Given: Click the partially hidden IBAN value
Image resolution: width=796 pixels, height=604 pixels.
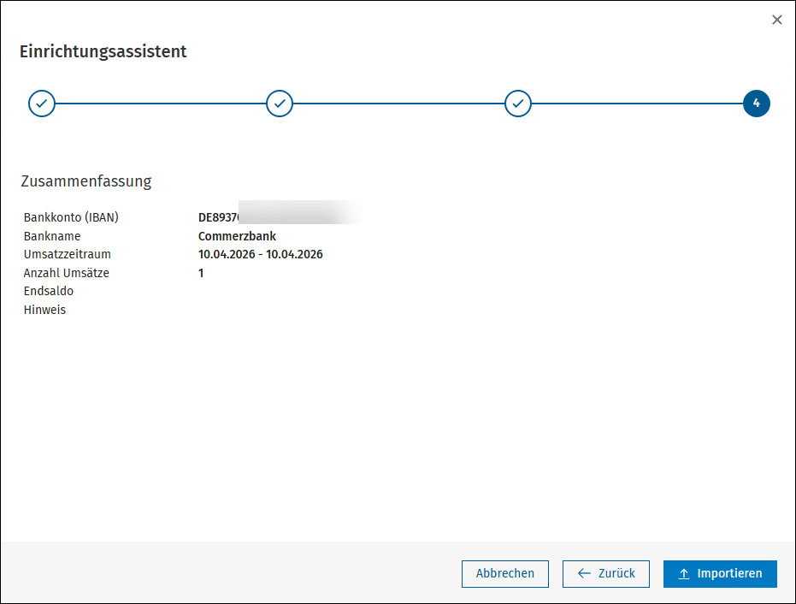Looking at the screenshot, I should point(280,213).
